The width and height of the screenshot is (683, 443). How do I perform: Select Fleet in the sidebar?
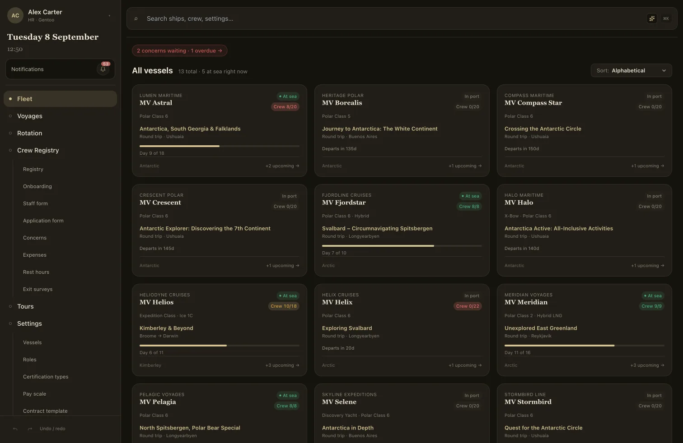click(60, 99)
